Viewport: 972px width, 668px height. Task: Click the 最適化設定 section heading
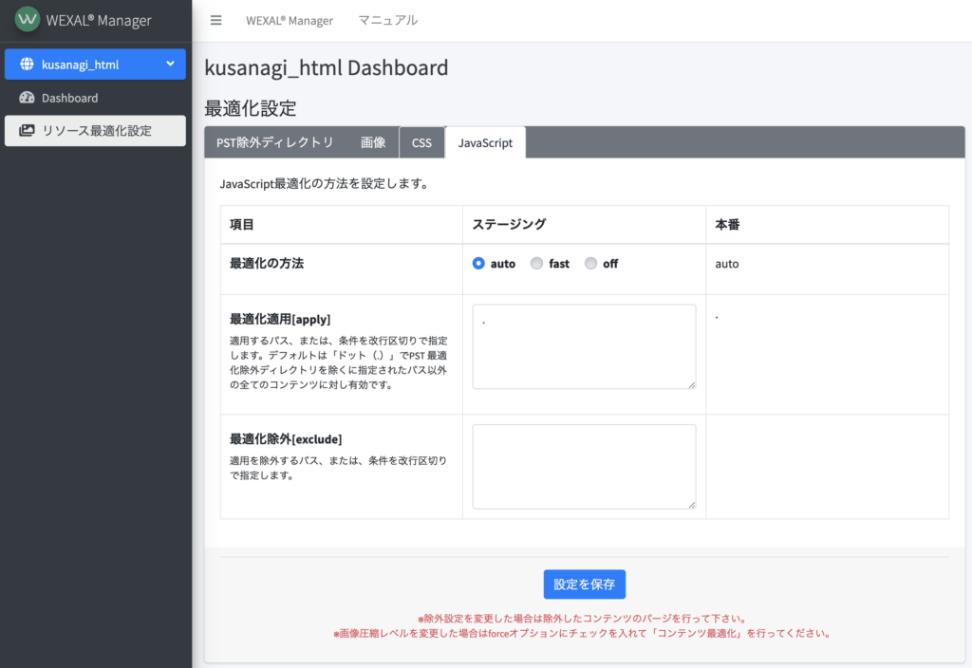point(251,108)
